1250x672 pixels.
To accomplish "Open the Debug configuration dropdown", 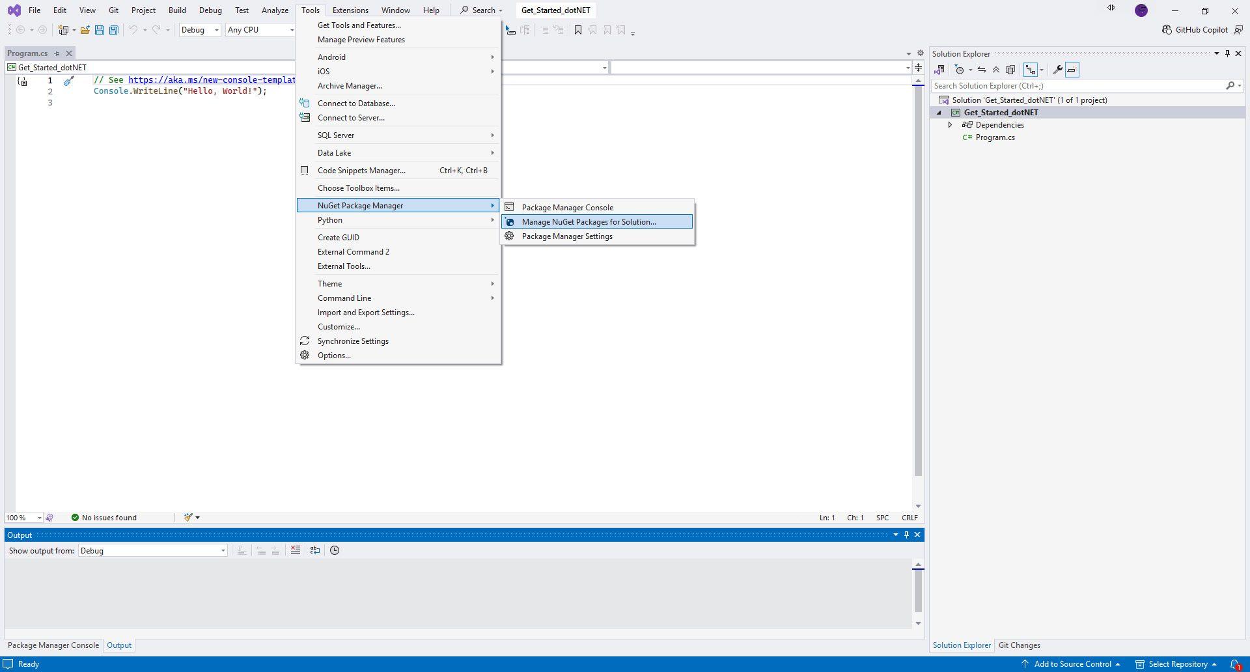I will click(200, 30).
